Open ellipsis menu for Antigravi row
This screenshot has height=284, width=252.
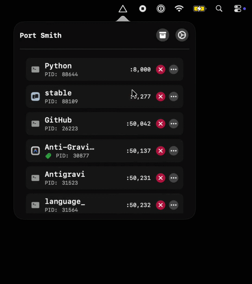(x=174, y=178)
